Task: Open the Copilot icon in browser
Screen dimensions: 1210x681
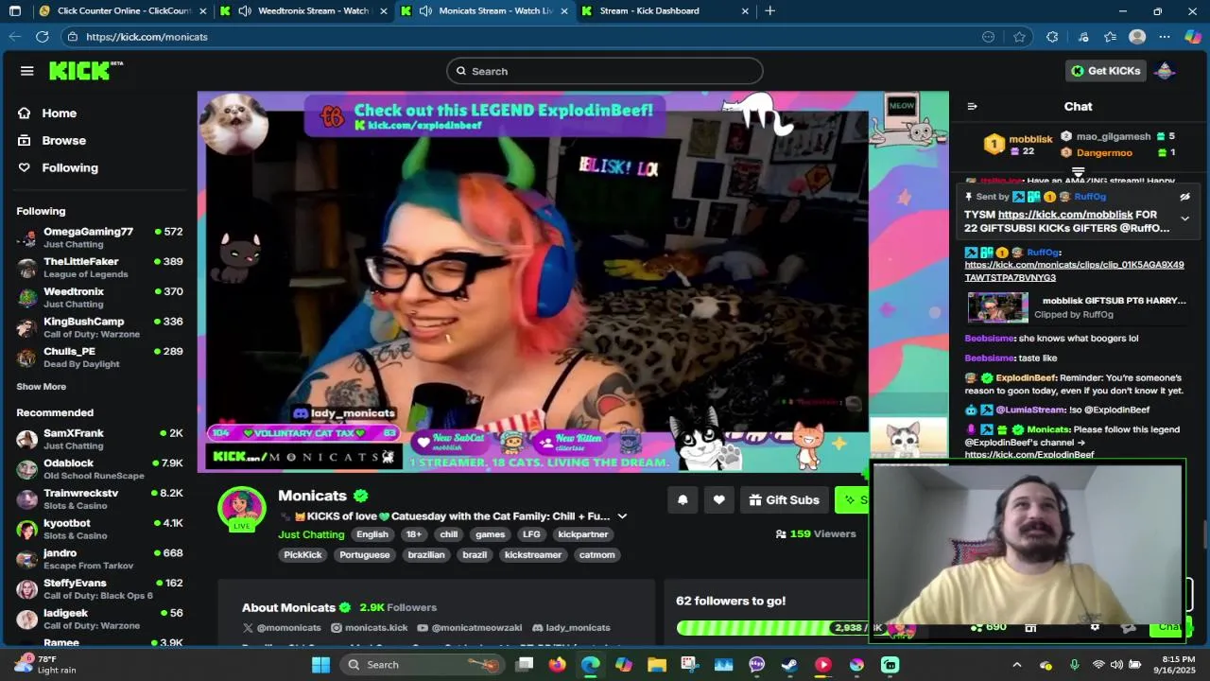Action: tap(1192, 37)
